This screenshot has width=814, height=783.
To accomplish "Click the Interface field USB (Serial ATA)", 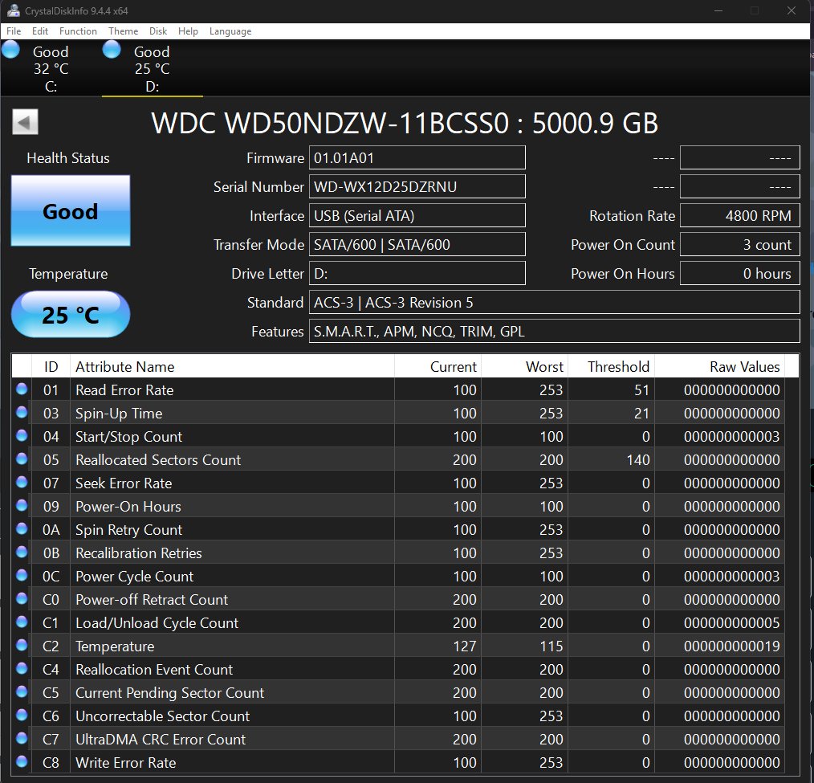I will [x=417, y=215].
